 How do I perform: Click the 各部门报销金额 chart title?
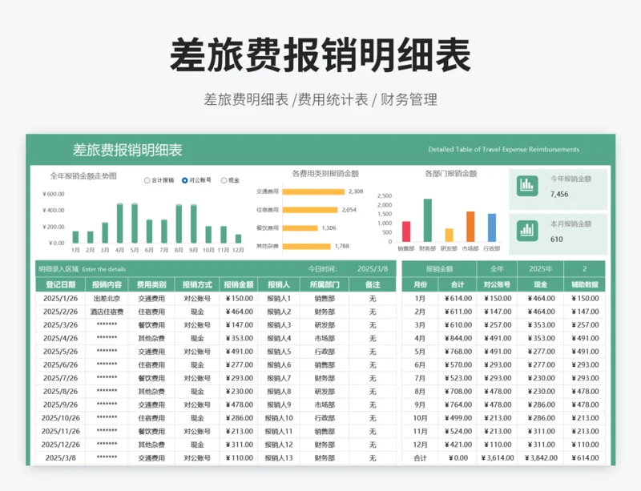click(451, 174)
